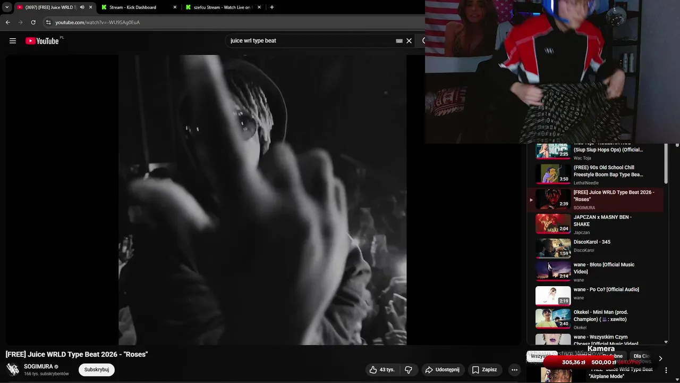View site information icon in address bar
Viewport: 680px width, 383px height.
[48, 22]
